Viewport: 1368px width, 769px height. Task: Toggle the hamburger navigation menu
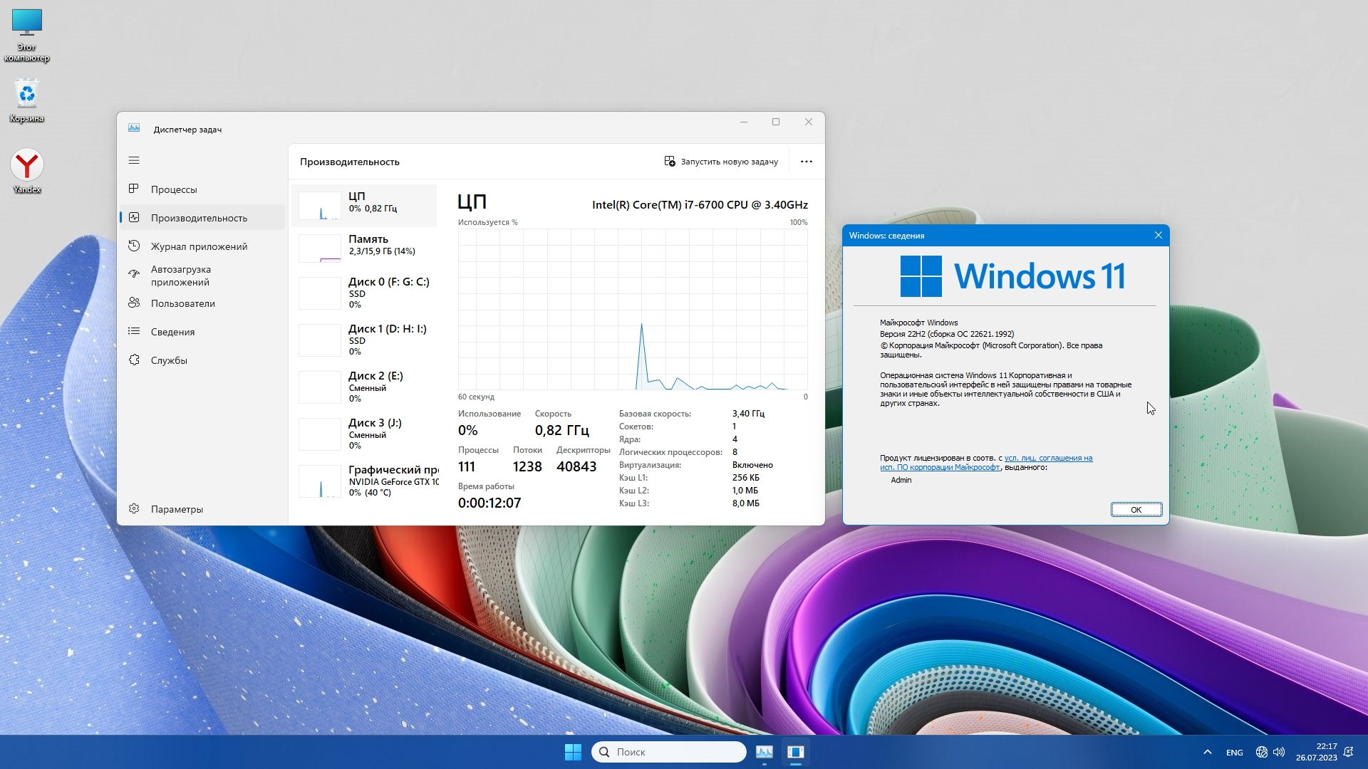tap(134, 160)
